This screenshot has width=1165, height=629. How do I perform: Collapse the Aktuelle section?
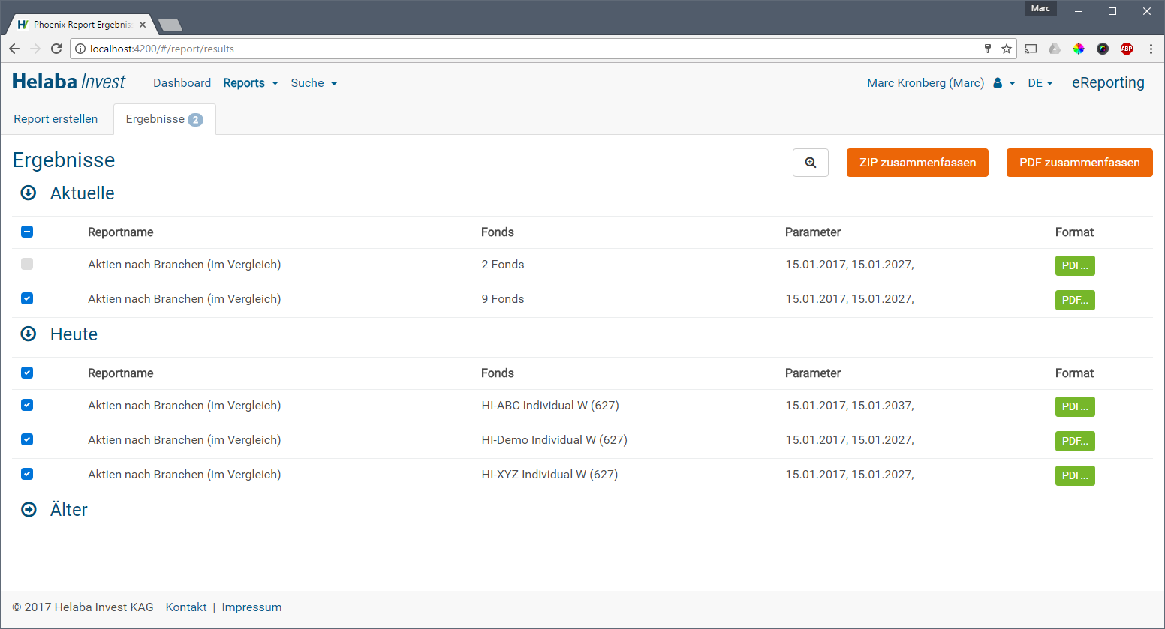(x=29, y=193)
